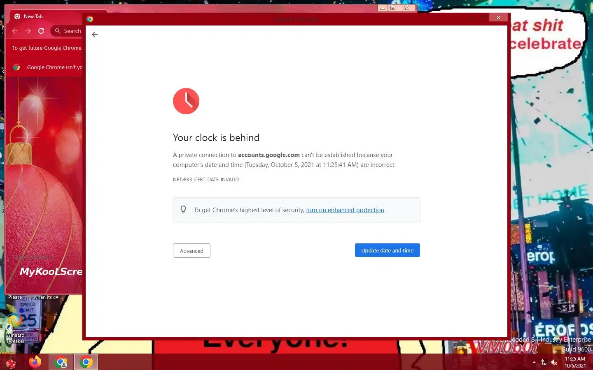Open the network tray icon
The height and width of the screenshot is (370, 593).
(544, 362)
